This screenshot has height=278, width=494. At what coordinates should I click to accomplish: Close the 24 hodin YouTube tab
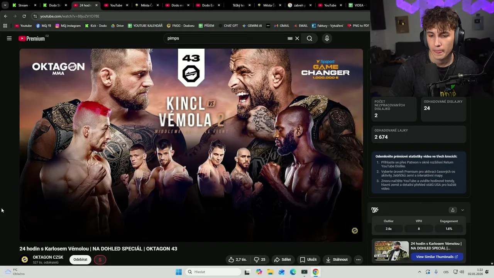96,5
